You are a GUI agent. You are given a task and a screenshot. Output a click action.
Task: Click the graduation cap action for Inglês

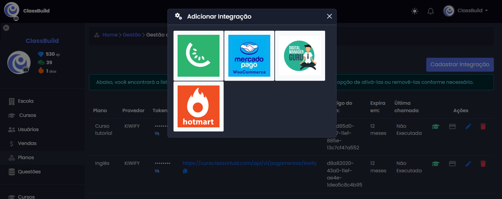pyautogui.click(x=436, y=164)
